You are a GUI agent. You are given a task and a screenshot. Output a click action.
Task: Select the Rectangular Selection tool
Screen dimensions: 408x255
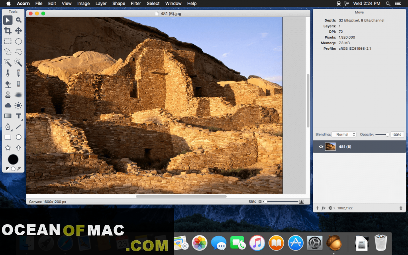pyautogui.click(x=8, y=41)
